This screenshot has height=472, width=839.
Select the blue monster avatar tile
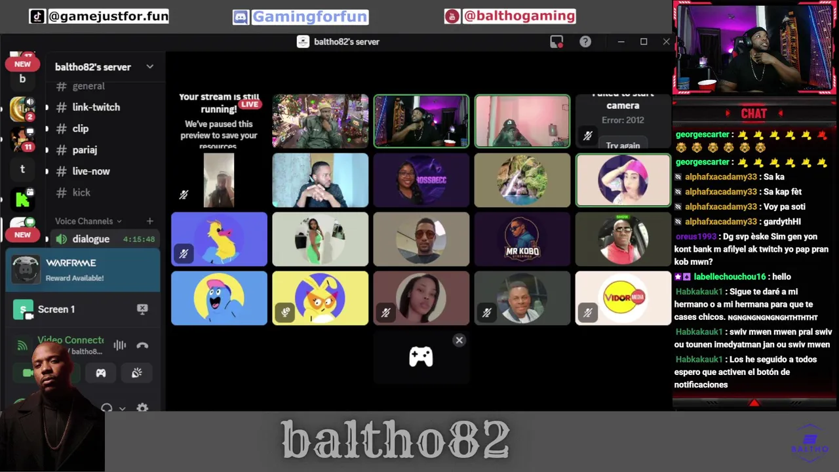[x=219, y=298]
